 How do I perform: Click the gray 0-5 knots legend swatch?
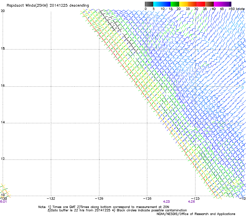(149, 4)
